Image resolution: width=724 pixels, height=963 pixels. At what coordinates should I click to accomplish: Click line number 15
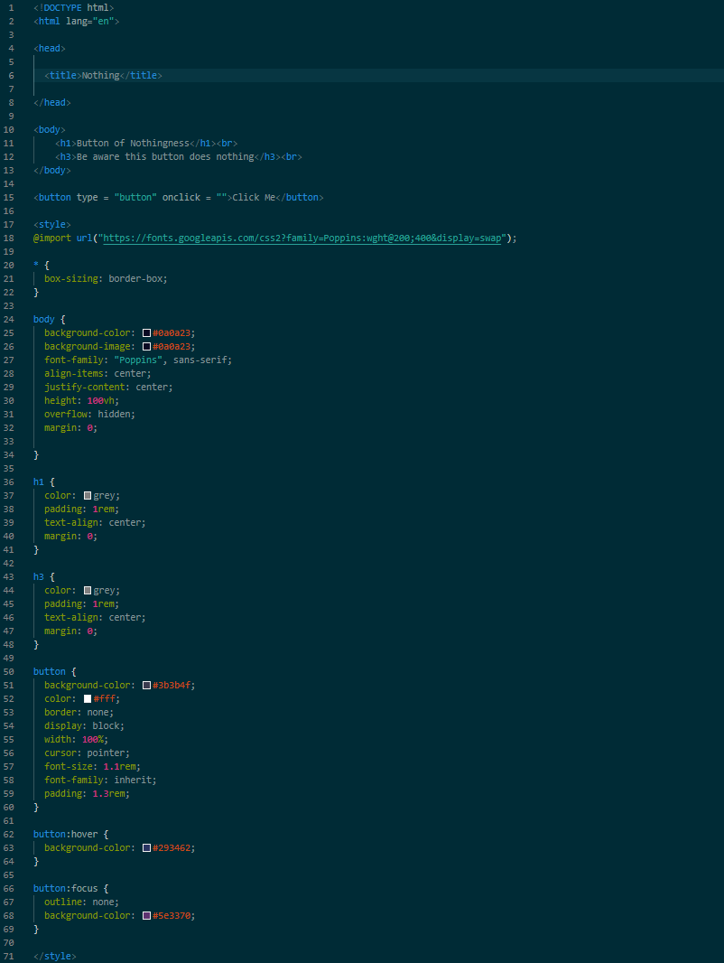click(x=9, y=197)
